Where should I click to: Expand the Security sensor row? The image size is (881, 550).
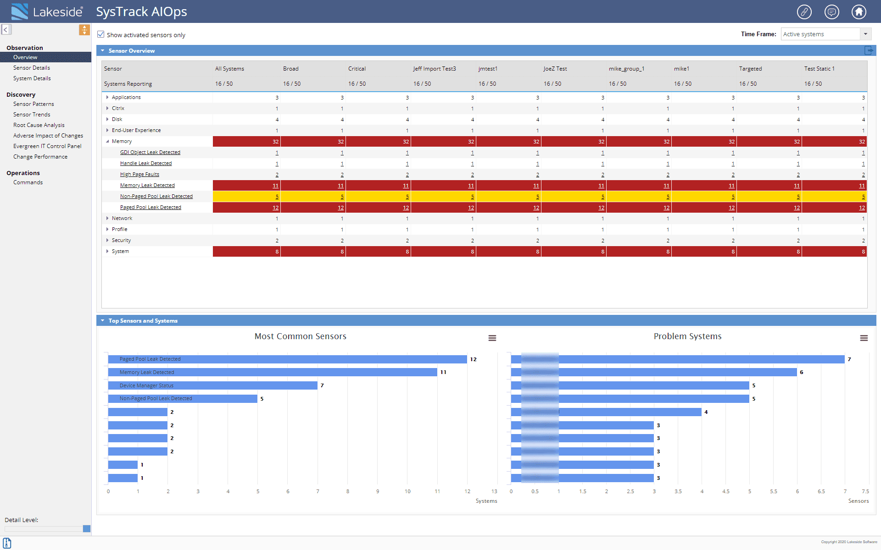(107, 240)
